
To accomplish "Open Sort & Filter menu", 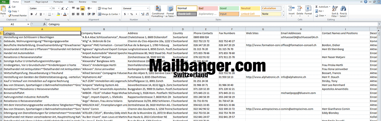I will point(335,11).
